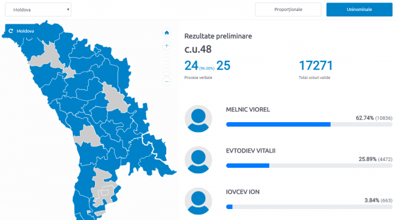Click Melnic Viorel's result progress bar
The height and width of the screenshot is (220, 396).
309,125
